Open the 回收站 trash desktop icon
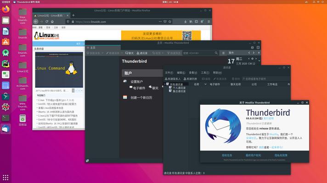 pyautogui.click(x=23, y=120)
